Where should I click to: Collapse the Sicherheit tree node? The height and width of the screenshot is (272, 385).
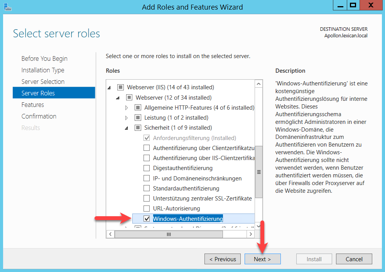[127, 128]
